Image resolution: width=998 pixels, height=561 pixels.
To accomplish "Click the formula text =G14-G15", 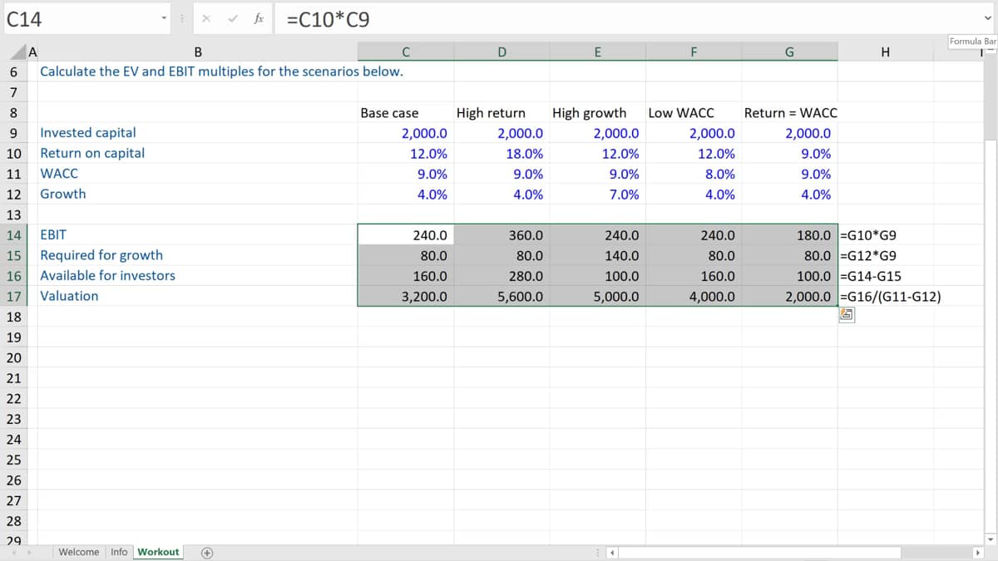I will pos(872,276).
